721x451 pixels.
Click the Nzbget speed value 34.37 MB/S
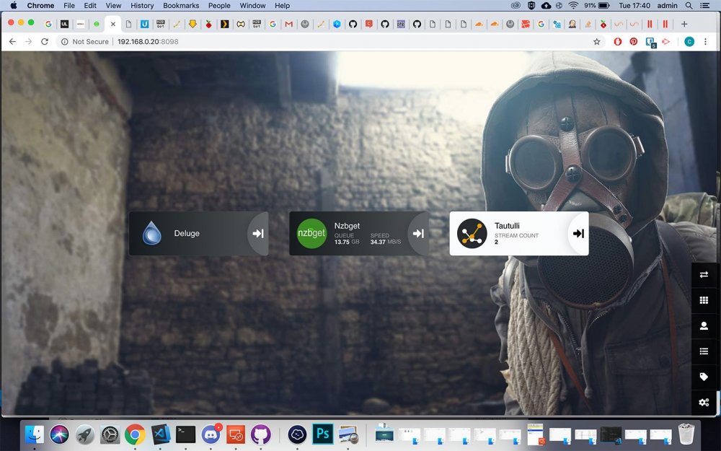386,242
